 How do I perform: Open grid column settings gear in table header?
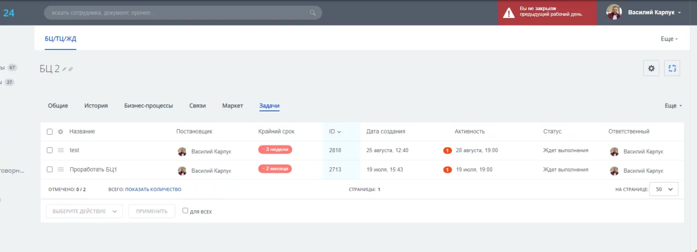60,132
